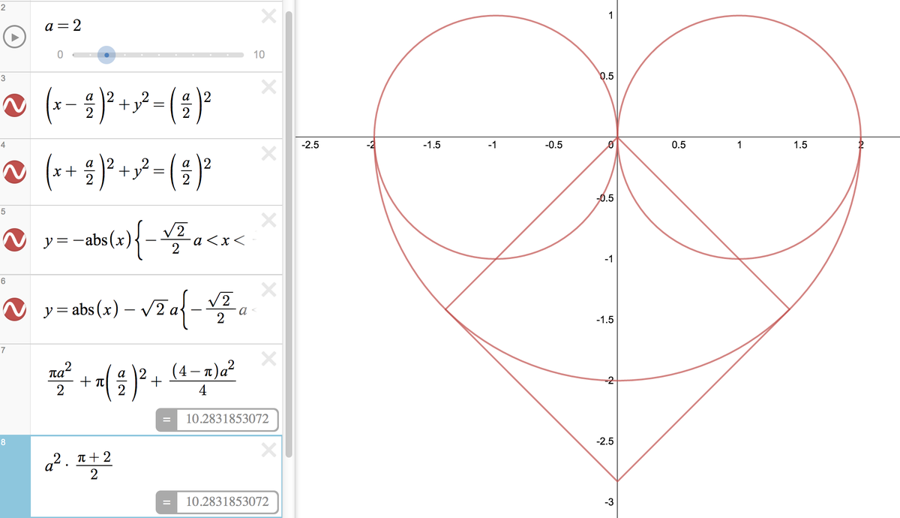Delete expression 4 with the X
This screenshot has width=900, height=518.
268,153
